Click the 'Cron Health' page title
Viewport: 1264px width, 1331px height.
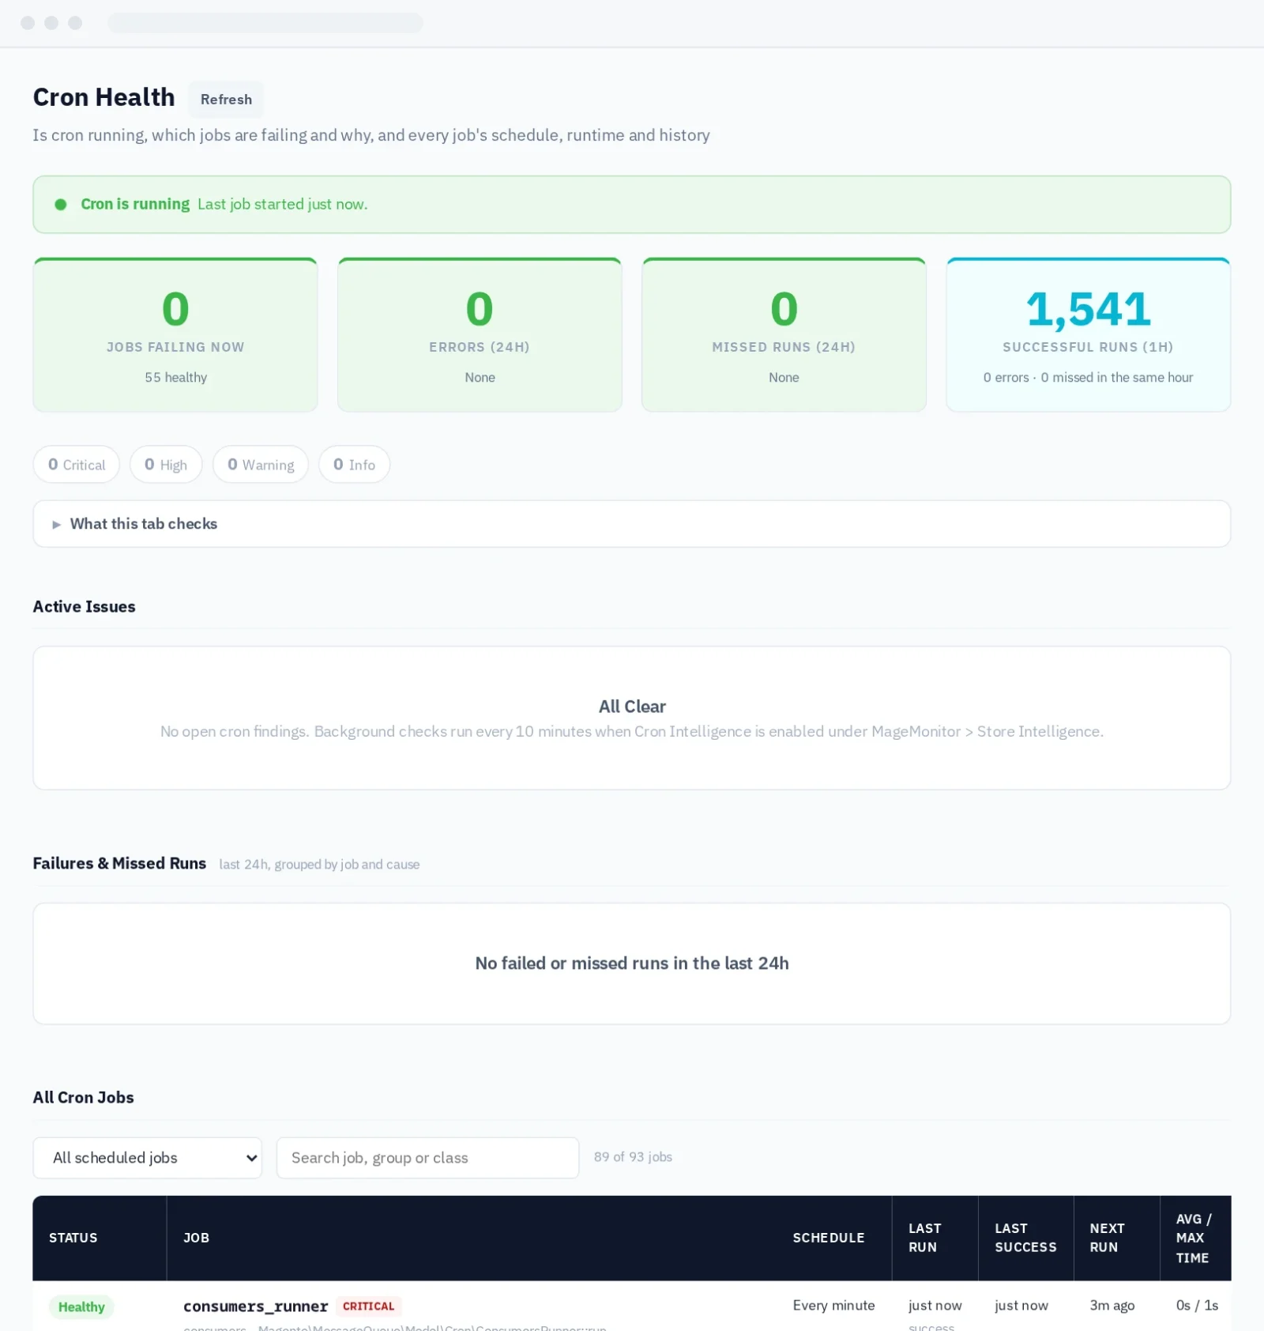[103, 97]
